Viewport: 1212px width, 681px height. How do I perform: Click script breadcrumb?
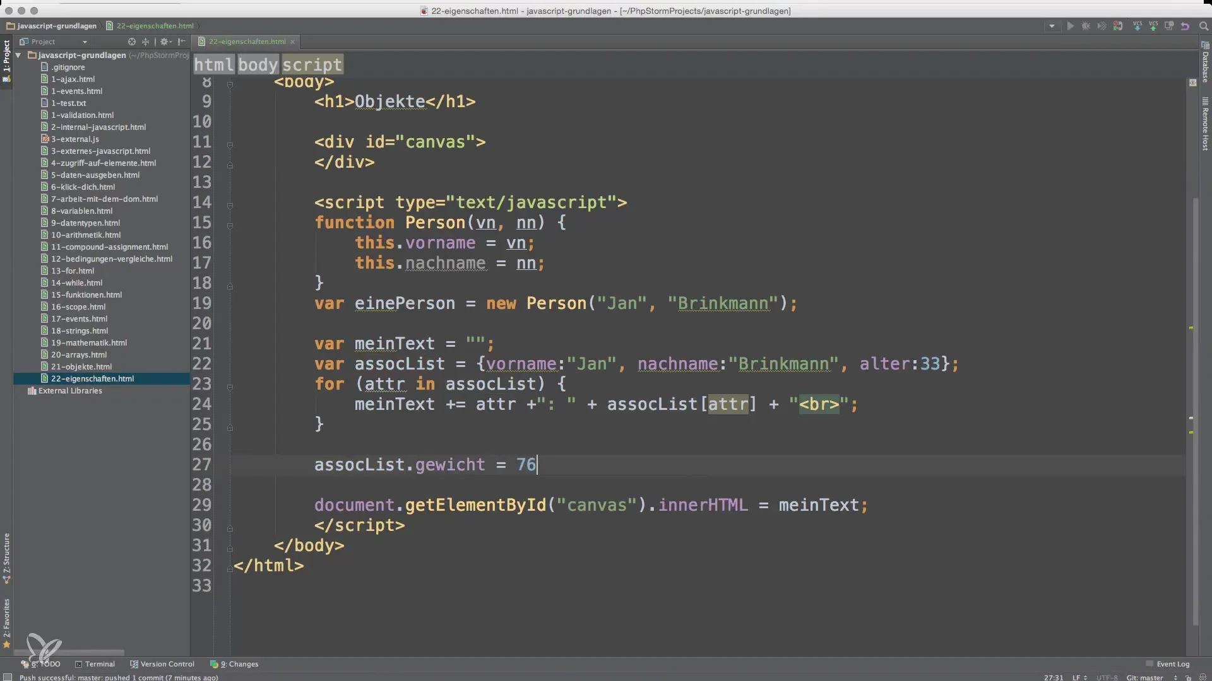point(312,64)
